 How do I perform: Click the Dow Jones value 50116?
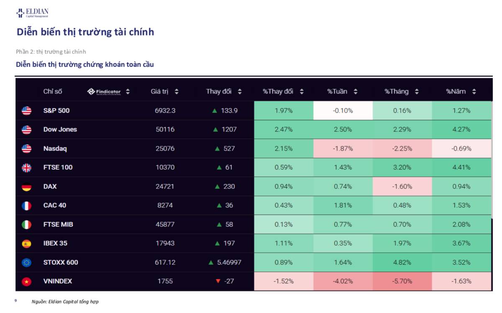click(165, 130)
